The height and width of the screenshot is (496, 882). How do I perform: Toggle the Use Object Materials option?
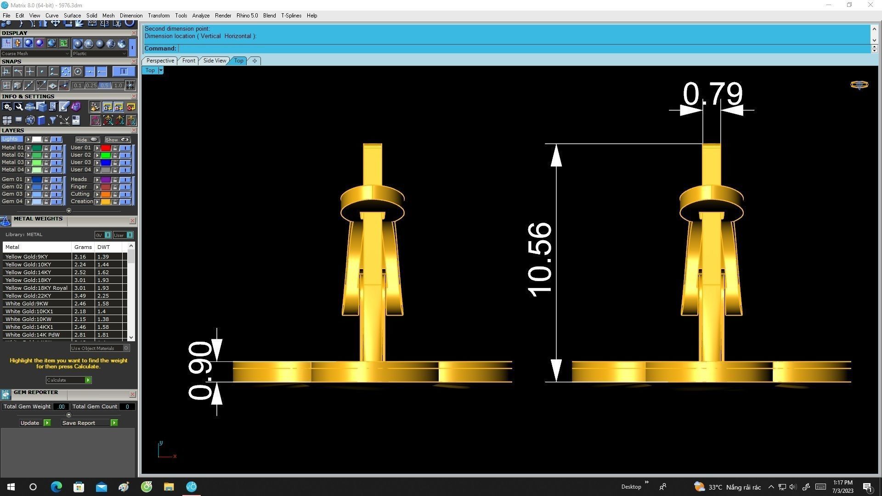[x=126, y=348]
